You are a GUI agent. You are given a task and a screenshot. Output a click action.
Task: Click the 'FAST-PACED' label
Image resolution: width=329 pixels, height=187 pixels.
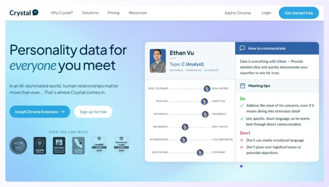pyautogui.click(x=220, y=127)
